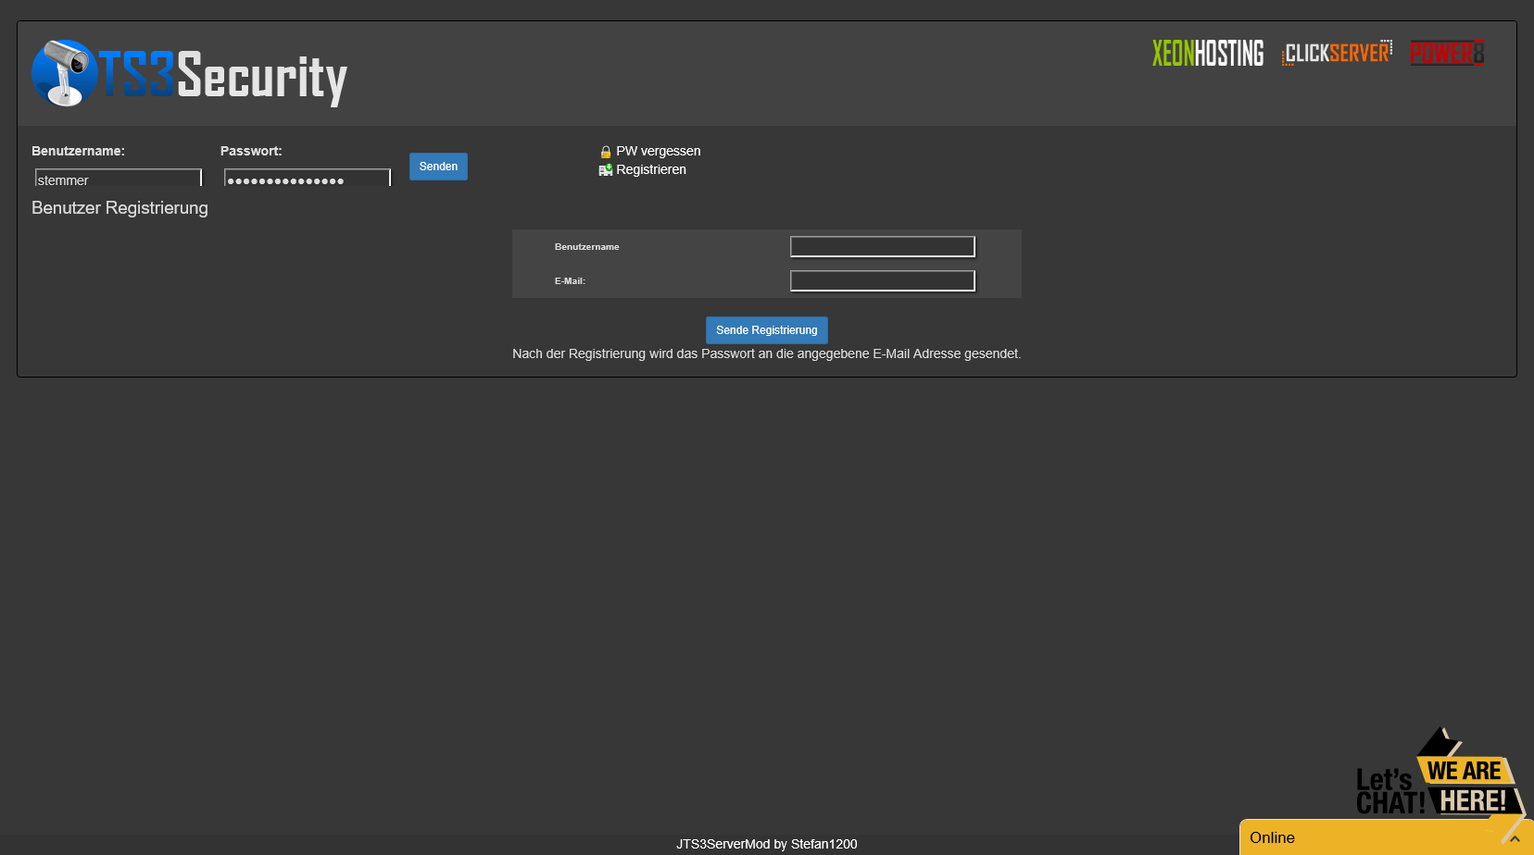Click the E-Mail registration text box
This screenshot has width=1534, height=855.
(882, 280)
